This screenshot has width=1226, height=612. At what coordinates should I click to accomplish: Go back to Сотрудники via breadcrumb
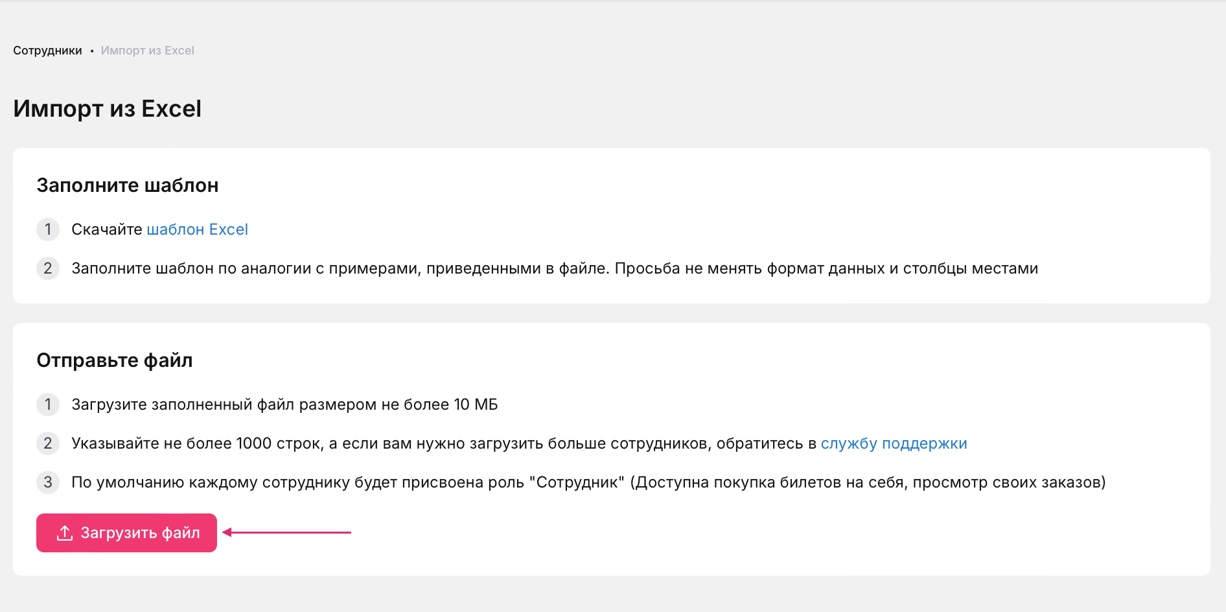click(47, 51)
